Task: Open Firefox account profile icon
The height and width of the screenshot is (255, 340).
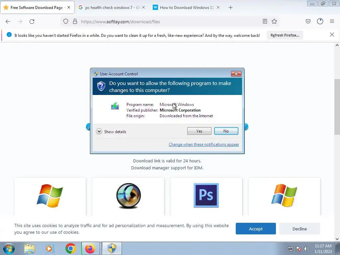Action: 320,21
